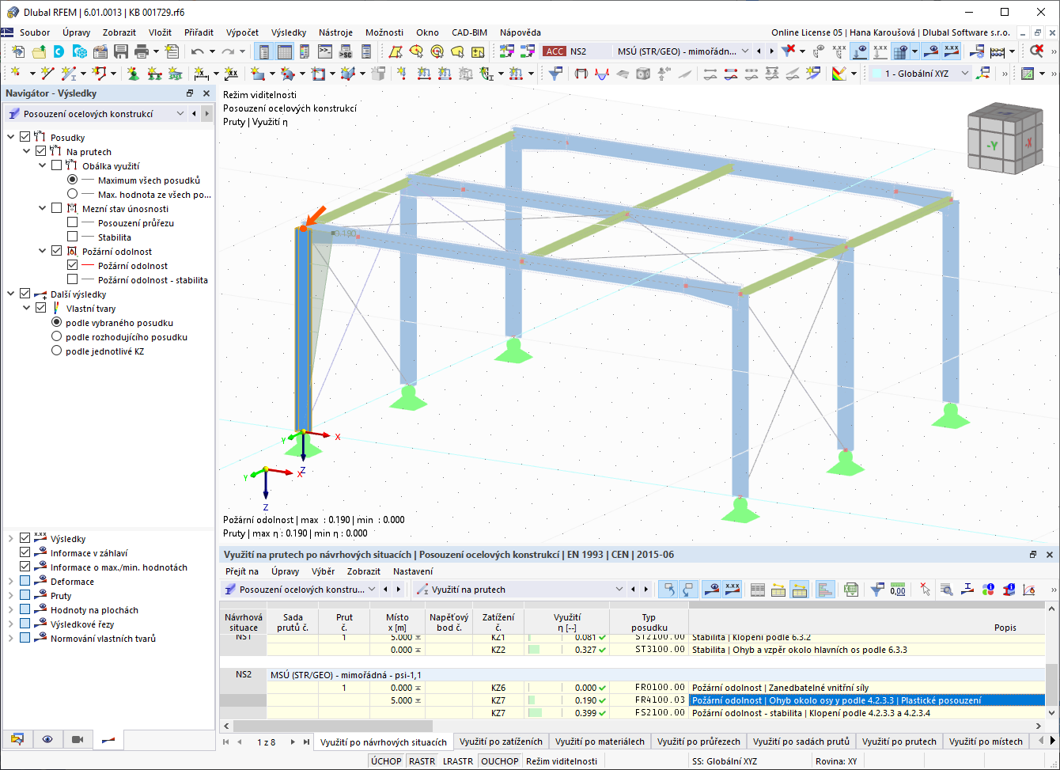Click Nastavení in the table menu
The height and width of the screenshot is (770, 1060).
413,571
